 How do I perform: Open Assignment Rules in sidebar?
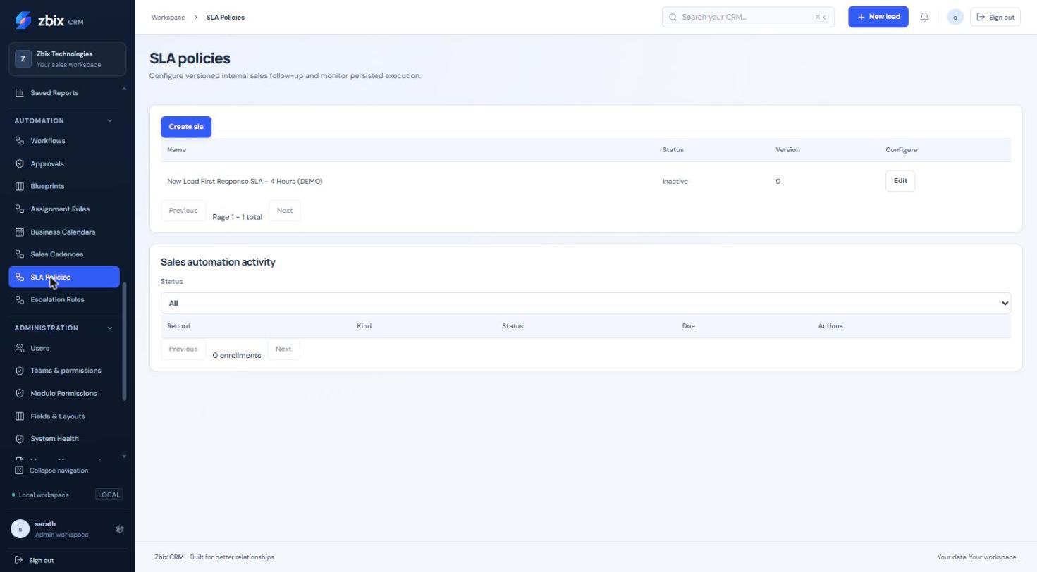pos(64,209)
